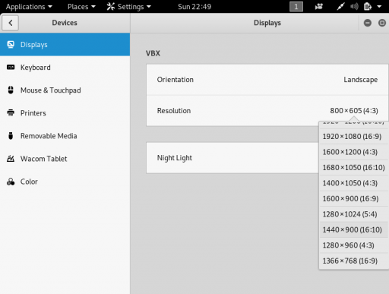Click the battery power icon in top bar
The image size is (389, 294).
tap(368, 7)
